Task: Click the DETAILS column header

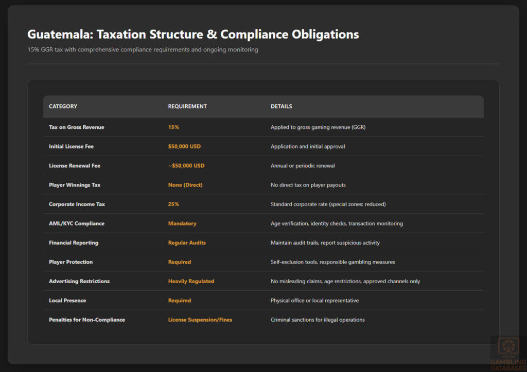Action: tap(280, 106)
